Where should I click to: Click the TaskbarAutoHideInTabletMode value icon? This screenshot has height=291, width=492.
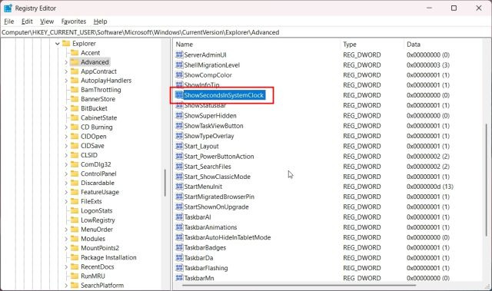coord(179,237)
